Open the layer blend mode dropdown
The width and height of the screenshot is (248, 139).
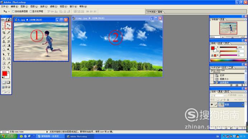coord(218,95)
